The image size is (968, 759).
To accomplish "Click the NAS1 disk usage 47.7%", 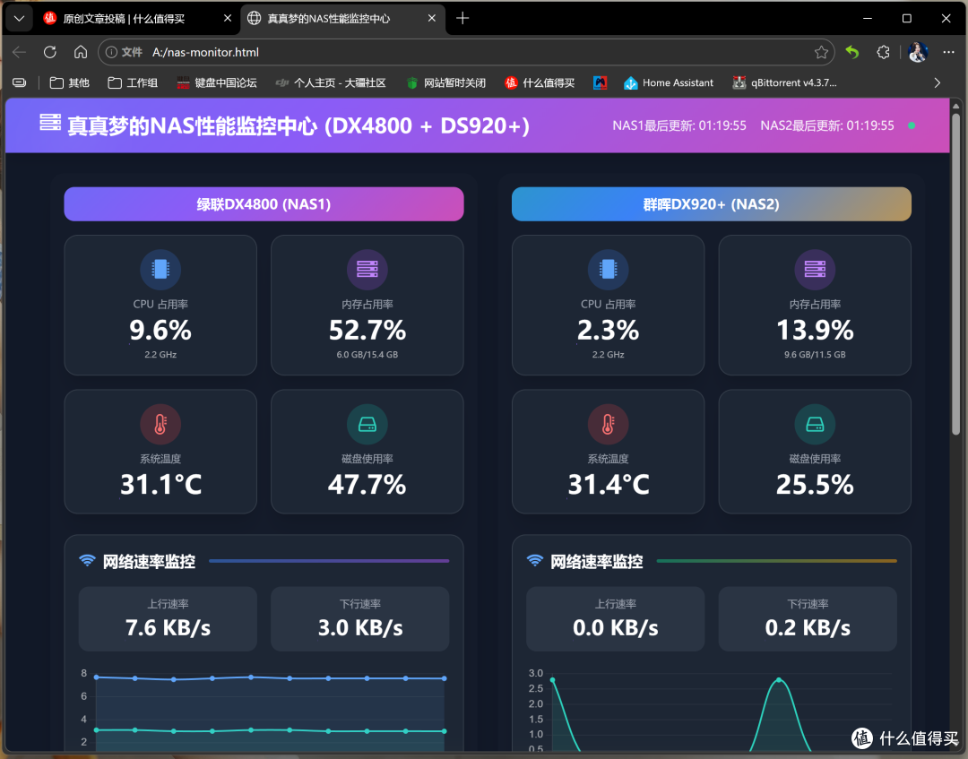I will [x=367, y=485].
